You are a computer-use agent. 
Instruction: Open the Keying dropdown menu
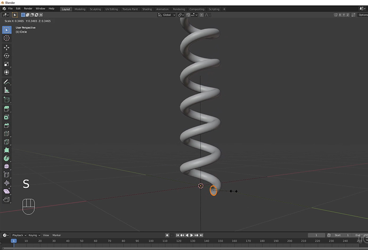pyautogui.click(x=34, y=236)
